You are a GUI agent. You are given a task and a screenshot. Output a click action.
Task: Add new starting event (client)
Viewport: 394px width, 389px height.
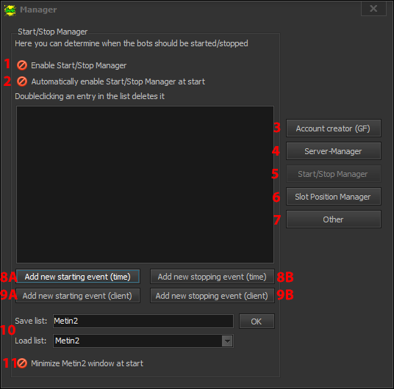point(78,296)
